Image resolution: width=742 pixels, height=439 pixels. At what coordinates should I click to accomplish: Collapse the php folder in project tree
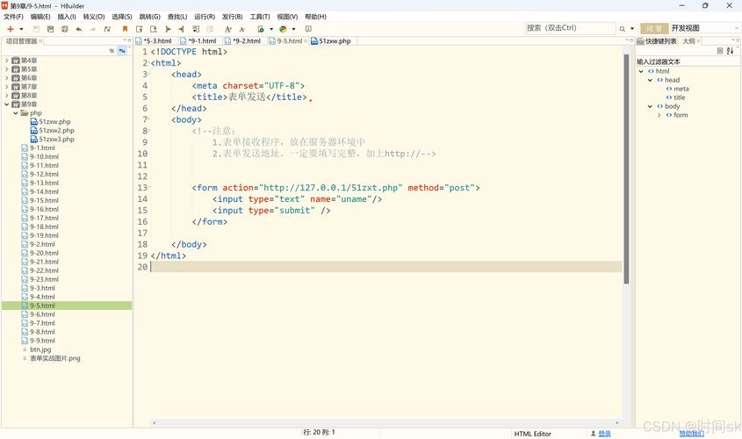click(16, 113)
